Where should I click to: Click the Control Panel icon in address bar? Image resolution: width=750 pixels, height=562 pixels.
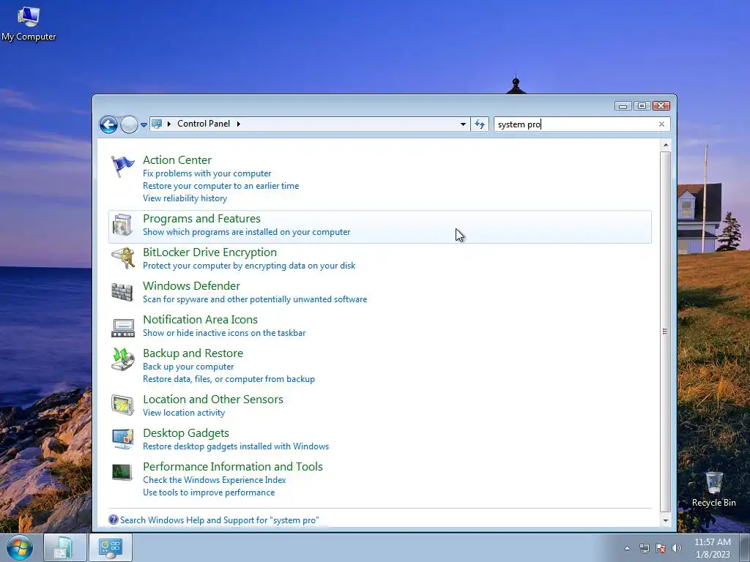pos(157,124)
